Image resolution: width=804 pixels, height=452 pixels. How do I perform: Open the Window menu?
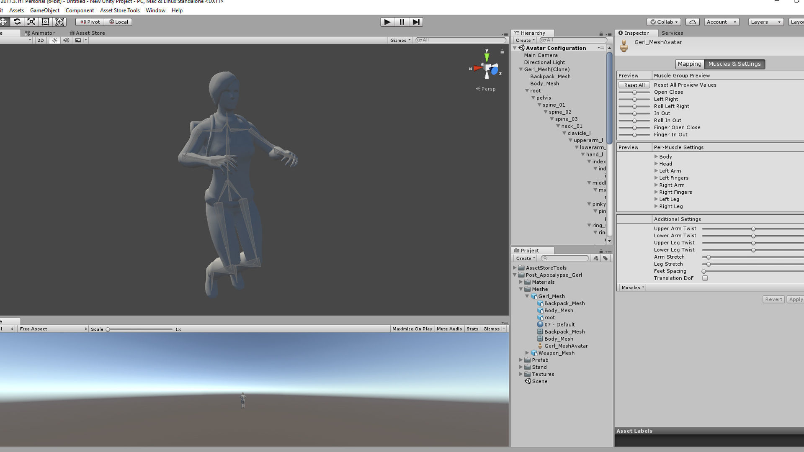point(155,10)
